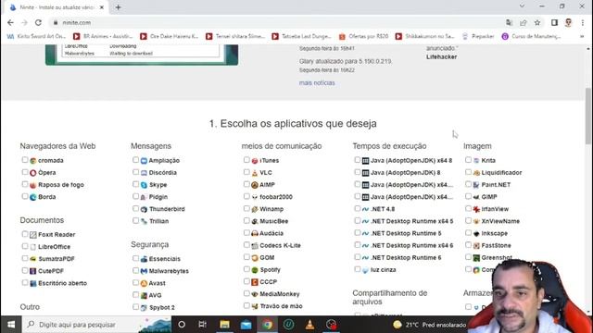This screenshot has height=333, width=593.
Task: Click the Audácia headphones icon
Action: tap(255, 233)
